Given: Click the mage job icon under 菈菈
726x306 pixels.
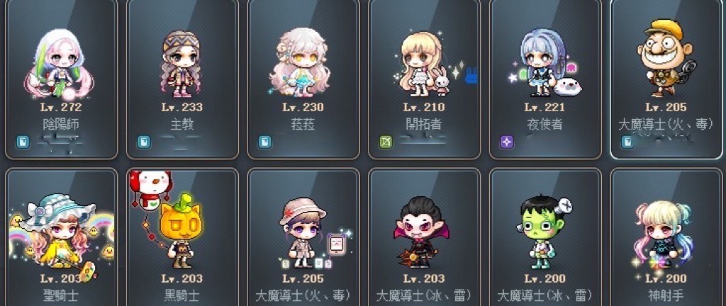Looking at the screenshot, I should [x=265, y=142].
